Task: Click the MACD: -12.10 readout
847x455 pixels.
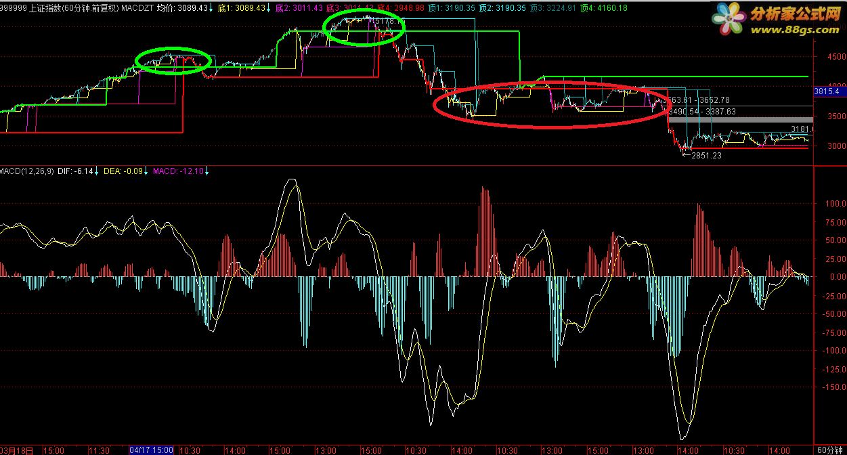Action: click(x=179, y=171)
